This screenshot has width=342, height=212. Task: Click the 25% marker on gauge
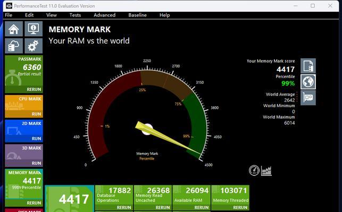142,90
